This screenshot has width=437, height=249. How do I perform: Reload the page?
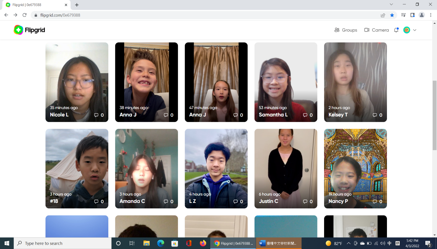point(25,15)
